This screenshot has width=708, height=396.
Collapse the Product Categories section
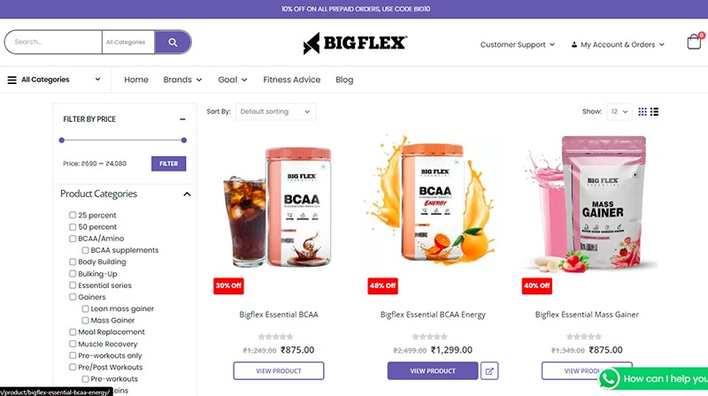187,194
